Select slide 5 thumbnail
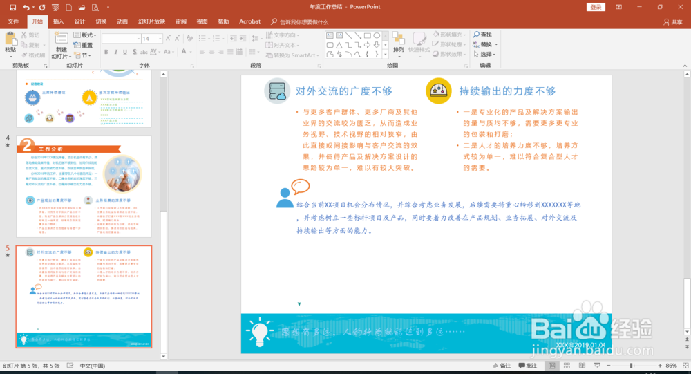Screen dimensions: 691x374 click(84, 297)
